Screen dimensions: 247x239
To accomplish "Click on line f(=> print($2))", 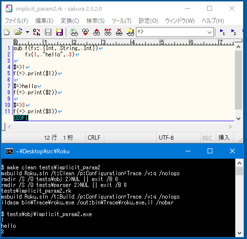I will tap(35, 92).
